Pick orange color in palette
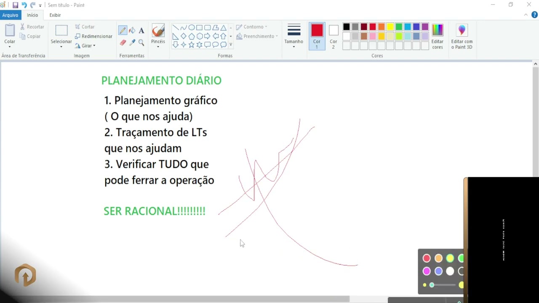This screenshot has width=539, height=303. tap(382, 27)
